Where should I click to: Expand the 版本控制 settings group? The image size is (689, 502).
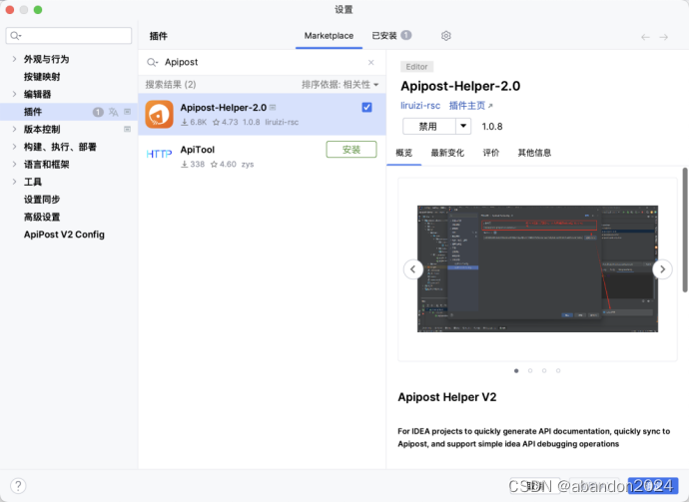[x=14, y=129]
